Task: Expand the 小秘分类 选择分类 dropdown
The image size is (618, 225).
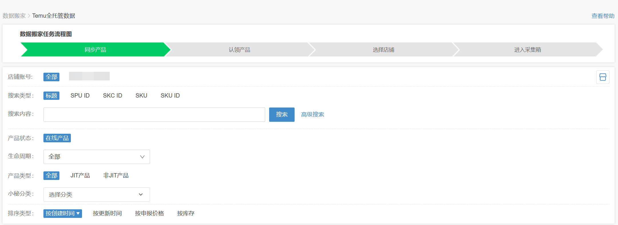Action: point(97,194)
